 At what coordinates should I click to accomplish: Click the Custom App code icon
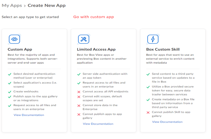click(x=14, y=39)
